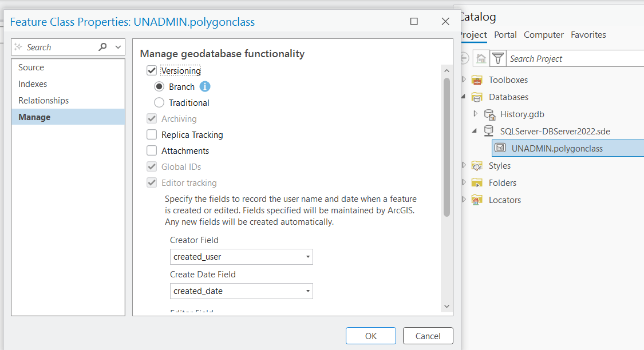
Task: Click the Toolboxes icon in Catalog
Action: (477, 80)
